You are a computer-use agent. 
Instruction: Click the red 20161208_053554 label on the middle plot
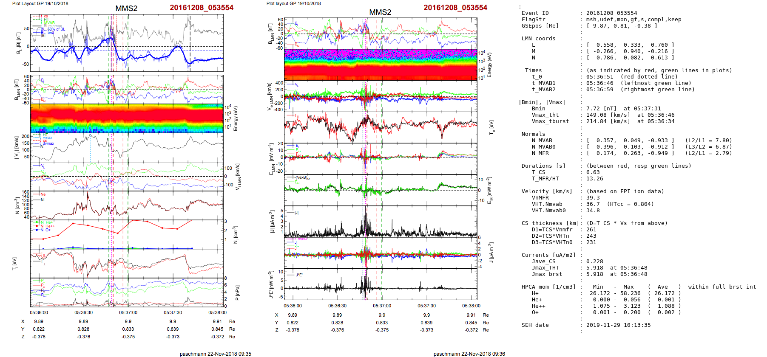pos(455,8)
